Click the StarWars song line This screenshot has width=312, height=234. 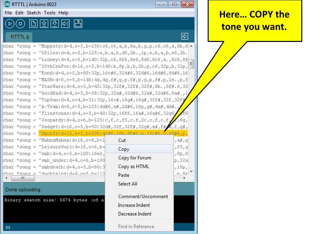pos(95,86)
